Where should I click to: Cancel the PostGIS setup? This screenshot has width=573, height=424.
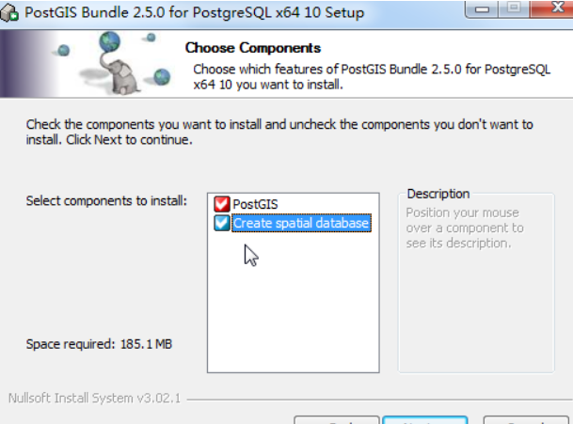(x=526, y=420)
